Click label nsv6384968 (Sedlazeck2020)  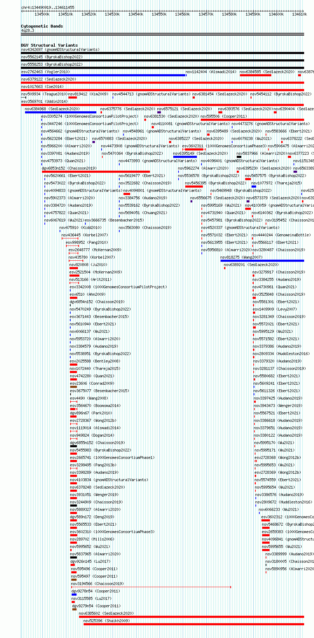(x=52, y=109)
